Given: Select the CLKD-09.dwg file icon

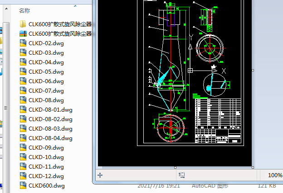Looking at the screenshot, I should pos(23,147).
